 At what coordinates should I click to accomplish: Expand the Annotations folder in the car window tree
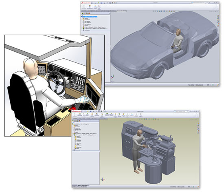pyautogui.click(x=82, y=20)
